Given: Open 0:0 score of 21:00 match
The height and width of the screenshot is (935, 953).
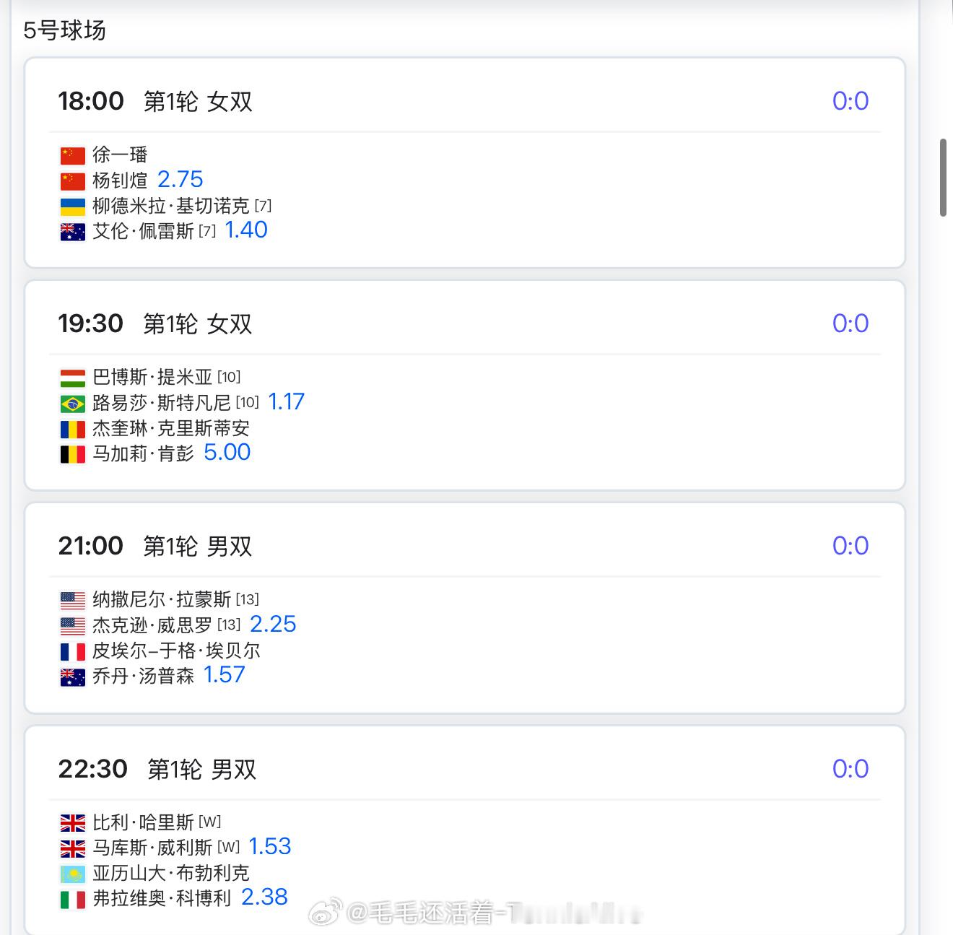Looking at the screenshot, I should pos(850,546).
